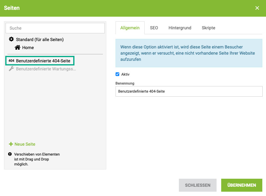Focus the Suche search field
266x196 pixels.
pyautogui.click(x=55, y=28)
